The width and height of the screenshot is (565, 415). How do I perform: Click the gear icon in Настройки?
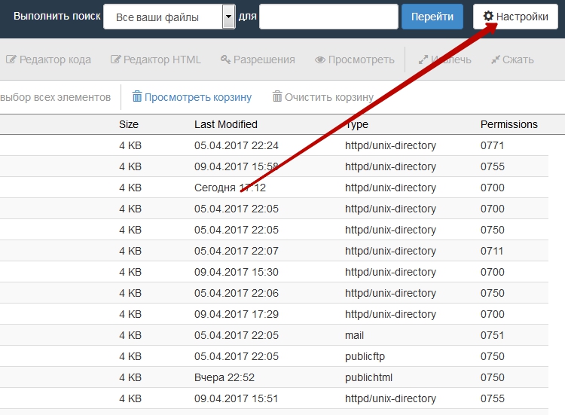(488, 16)
